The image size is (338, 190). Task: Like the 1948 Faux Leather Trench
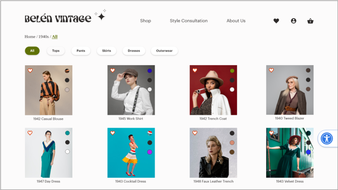[195, 133]
